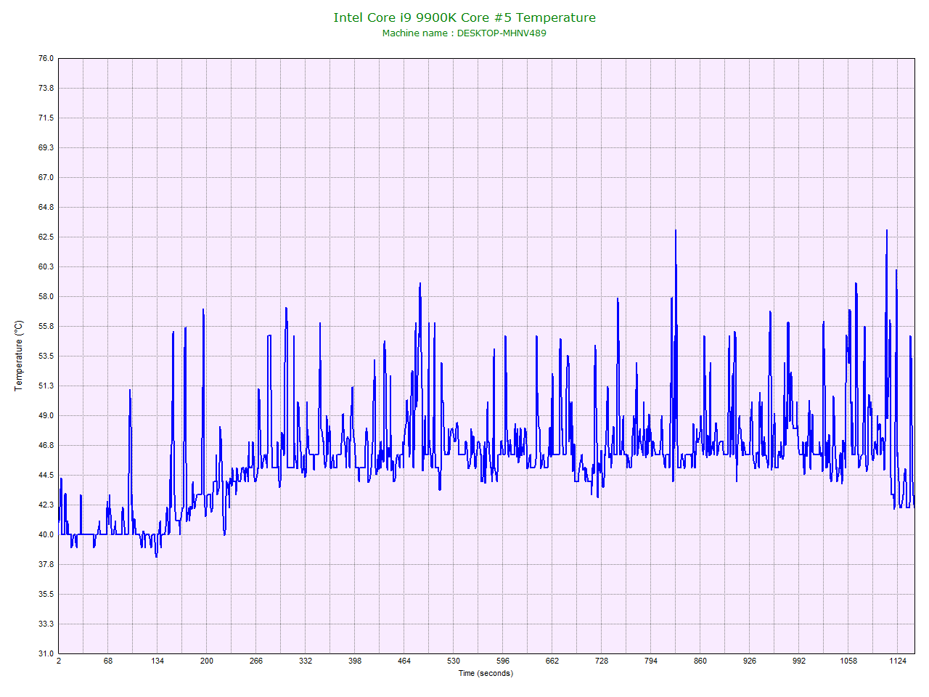
Task: Pick the 51.3 temperature axis value
Action: click(46, 386)
